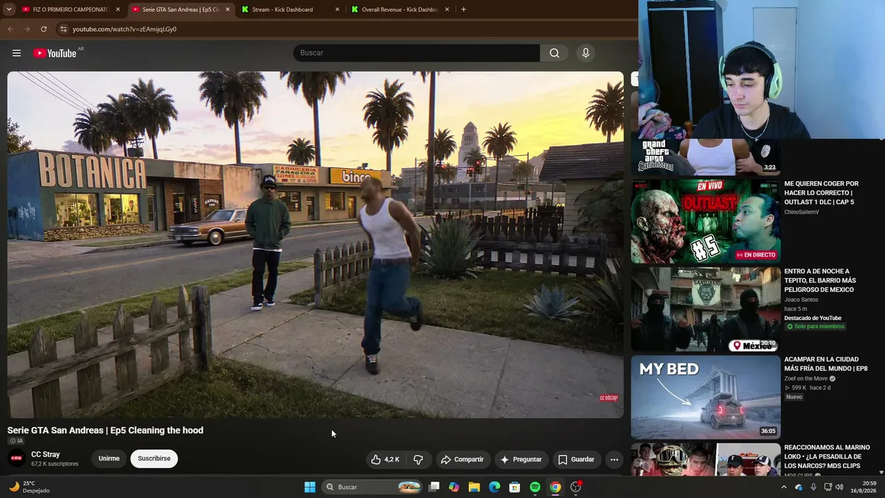Open 'REACCIONAMOS AL MARINO LOKO' video title
The height and width of the screenshot is (498, 885).
827,457
